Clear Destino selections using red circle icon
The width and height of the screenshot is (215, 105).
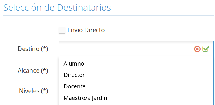pos(197,49)
